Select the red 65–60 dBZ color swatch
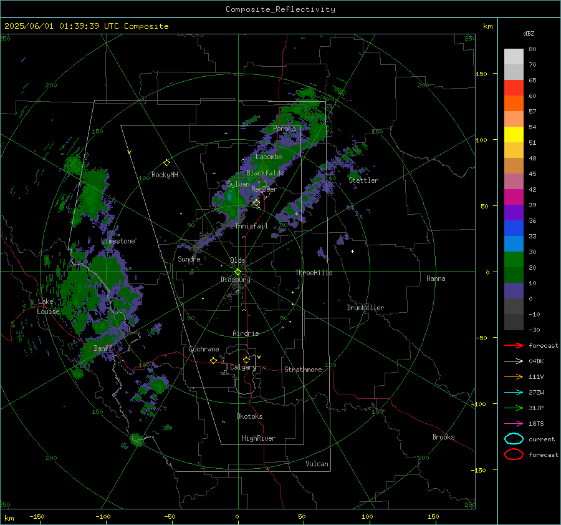This screenshot has height=525, width=561. pyautogui.click(x=514, y=87)
